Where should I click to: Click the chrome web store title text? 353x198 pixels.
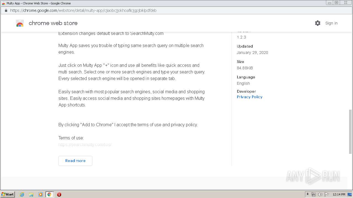(x=53, y=23)
